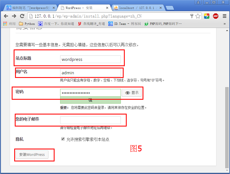Click the 用户名 field containing admin
230x174 pixels.
coord(90,73)
